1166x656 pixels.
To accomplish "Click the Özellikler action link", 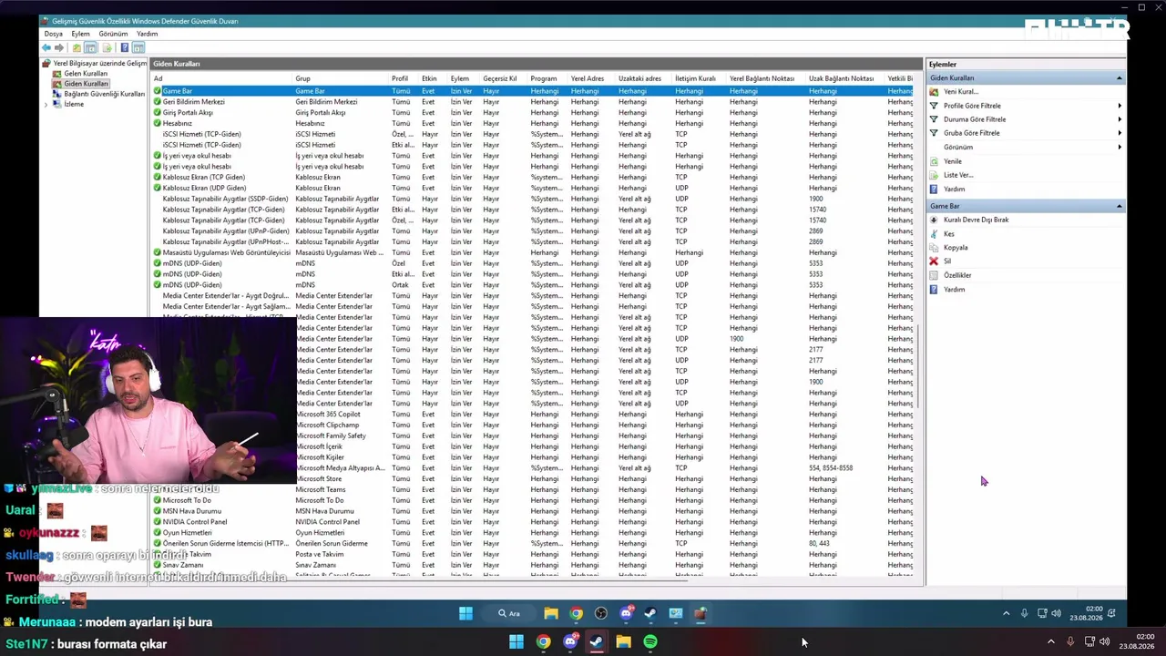I will pos(957,275).
